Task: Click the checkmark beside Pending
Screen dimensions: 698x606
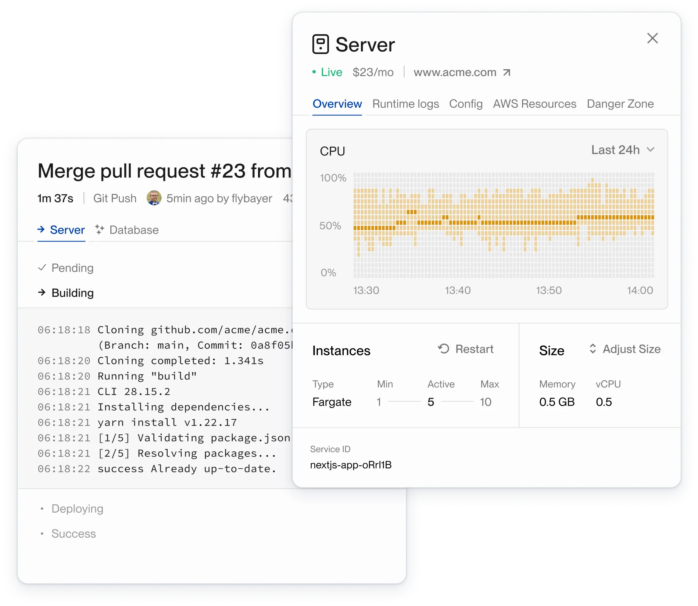Action: [x=42, y=268]
